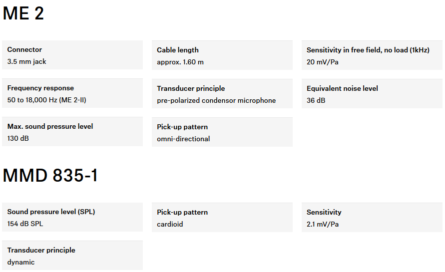Screen dimensions: 445x272
Task: Select the Connector spec cell
Action: [x=72, y=55]
